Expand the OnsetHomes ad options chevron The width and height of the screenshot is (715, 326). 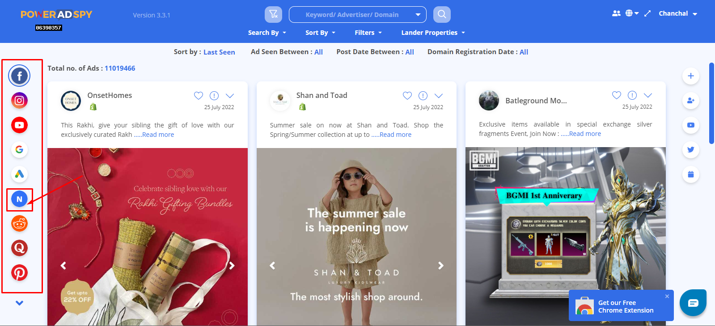(230, 96)
